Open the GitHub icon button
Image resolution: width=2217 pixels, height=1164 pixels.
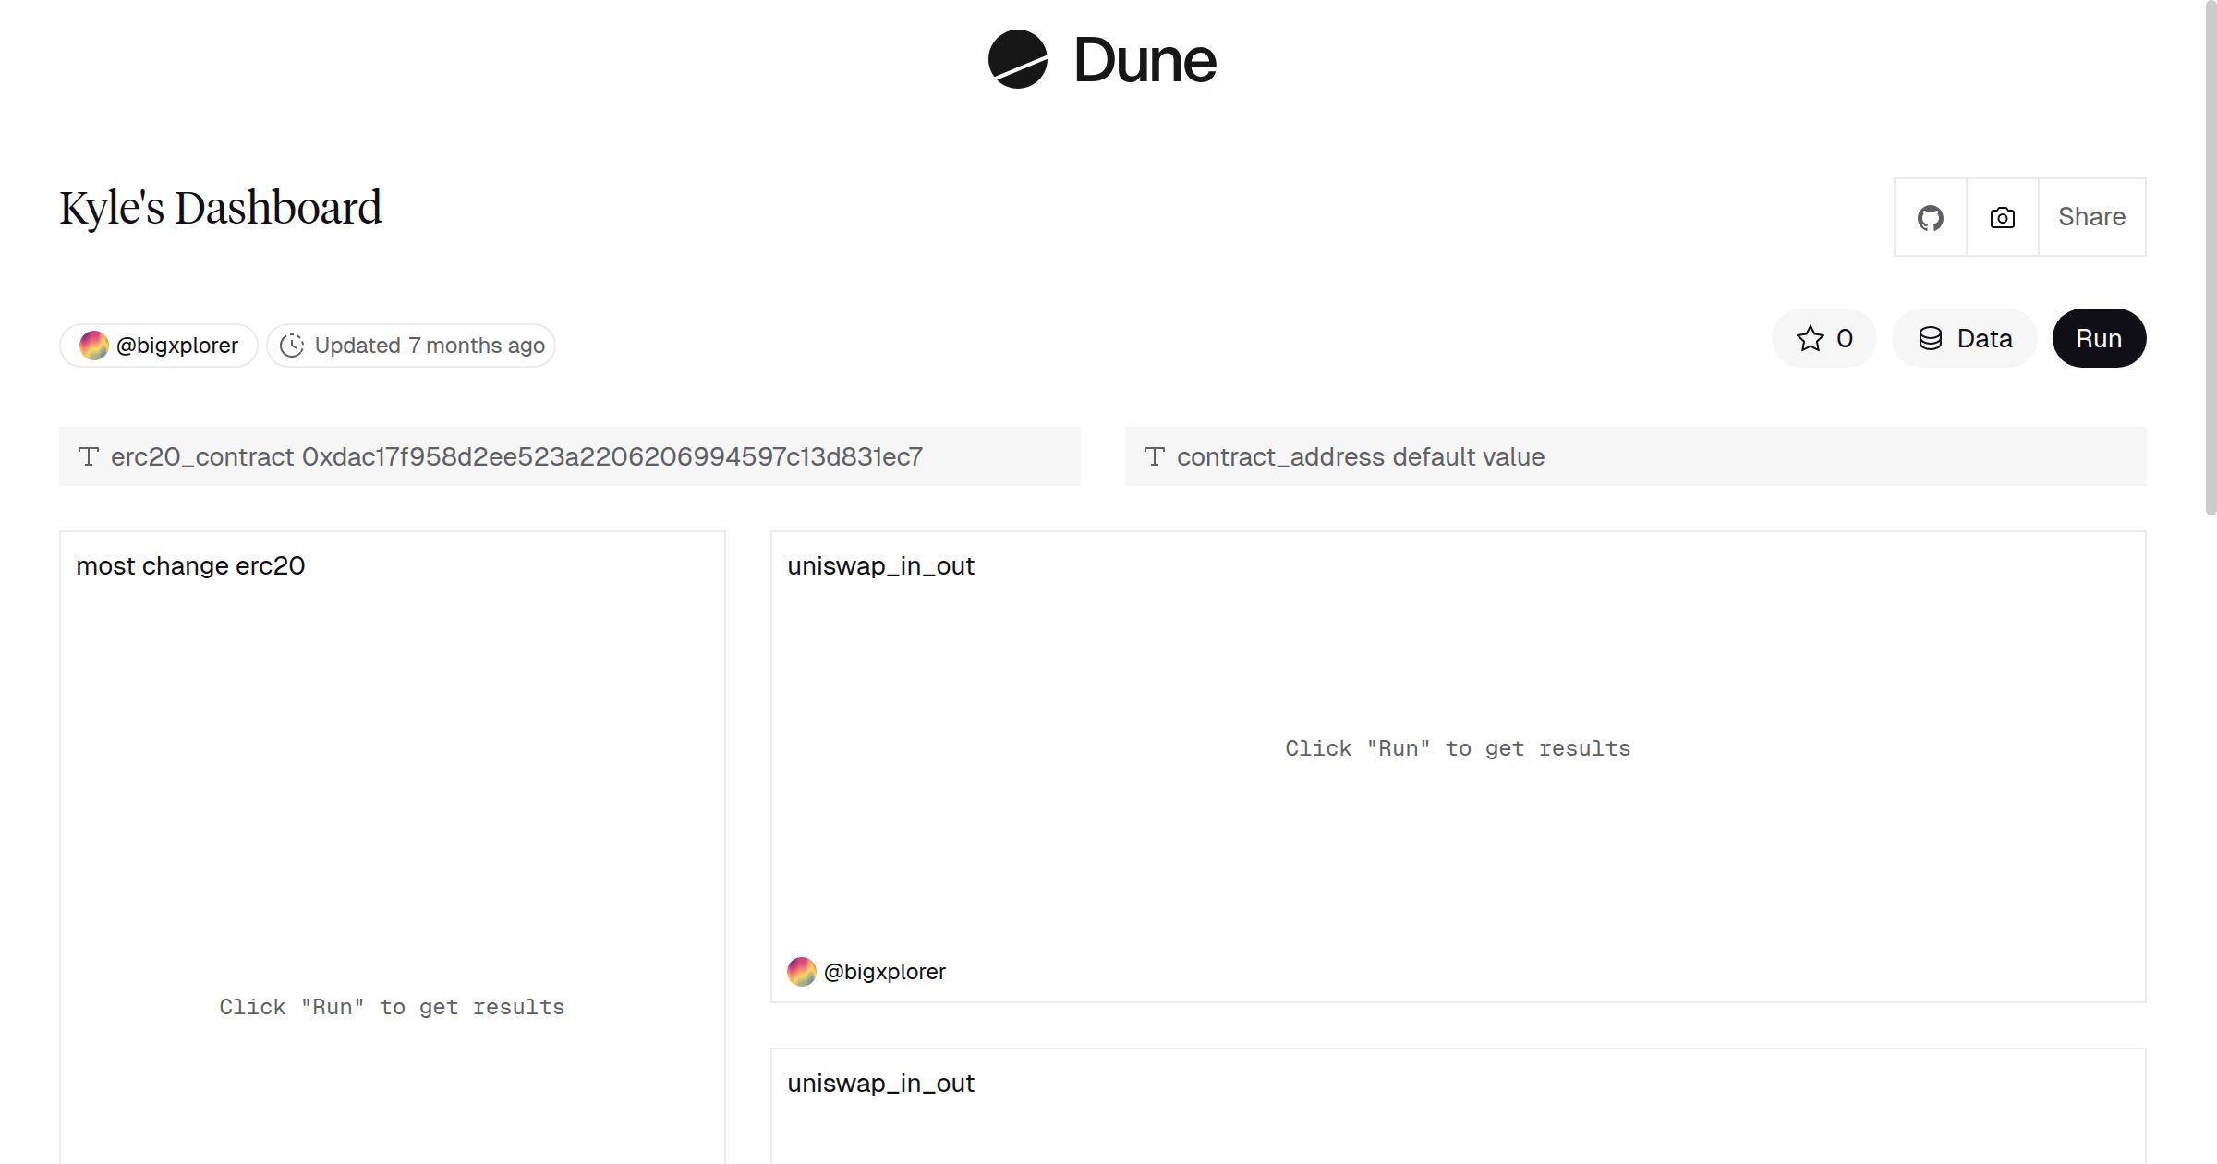pyautogui.click(x=1930, y=218)
